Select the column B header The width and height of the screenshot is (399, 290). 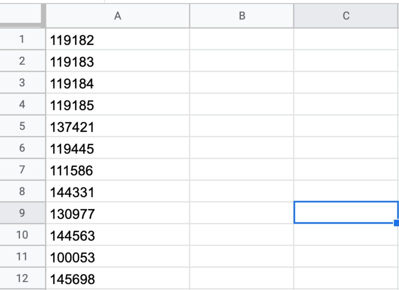click(242, 16)
